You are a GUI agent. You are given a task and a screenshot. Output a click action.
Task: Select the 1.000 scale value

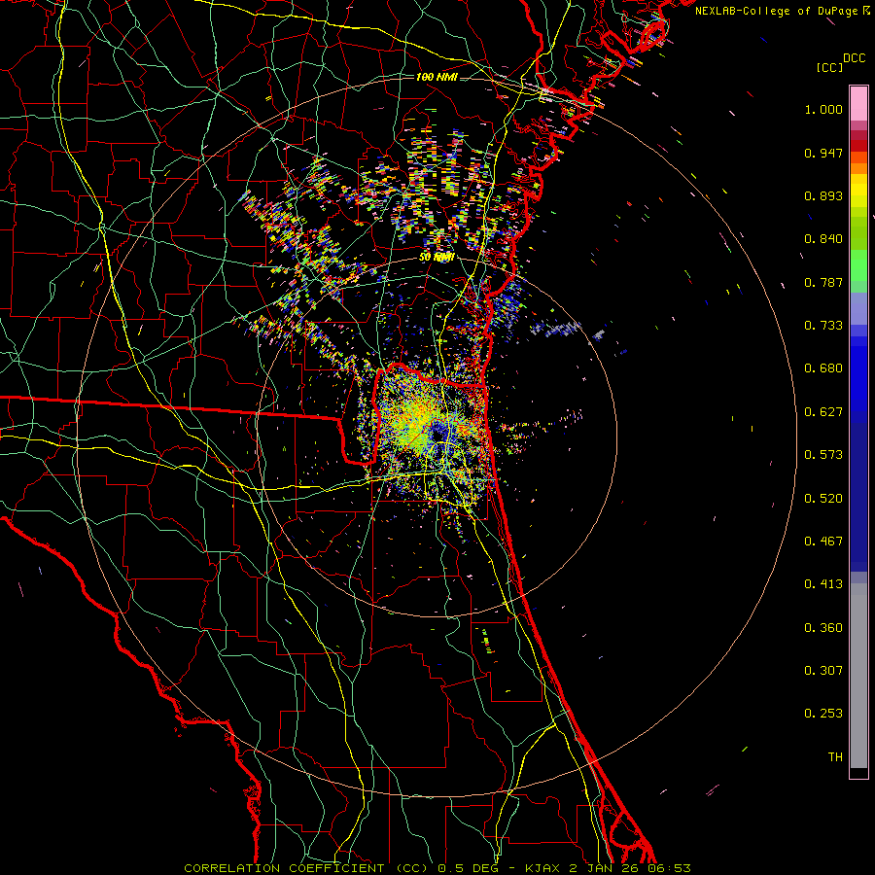pyautogui.click(x=823, y=109)
